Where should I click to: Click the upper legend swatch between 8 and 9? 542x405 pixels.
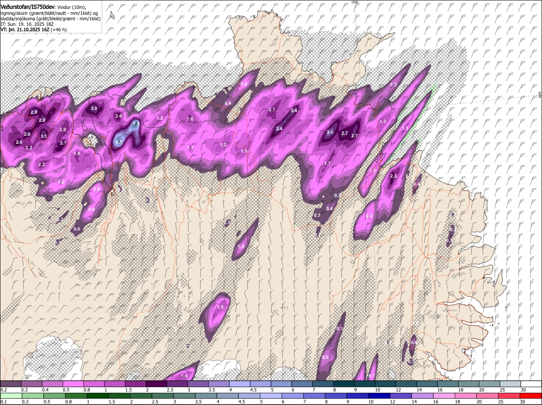344,384
